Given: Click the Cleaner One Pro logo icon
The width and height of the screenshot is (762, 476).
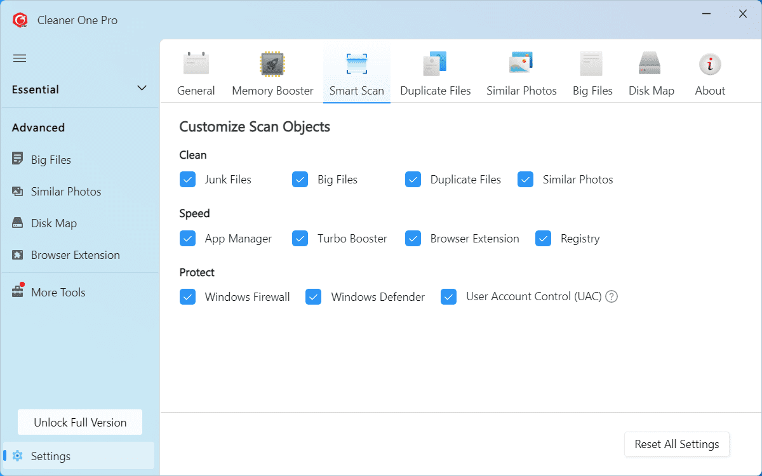Looking at the screenshot, I should coord(20,20).
